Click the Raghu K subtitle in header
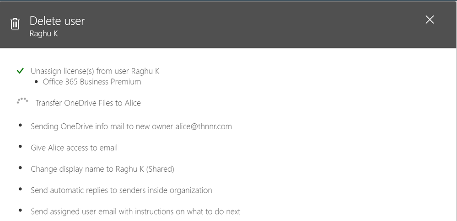 (44, 34)
